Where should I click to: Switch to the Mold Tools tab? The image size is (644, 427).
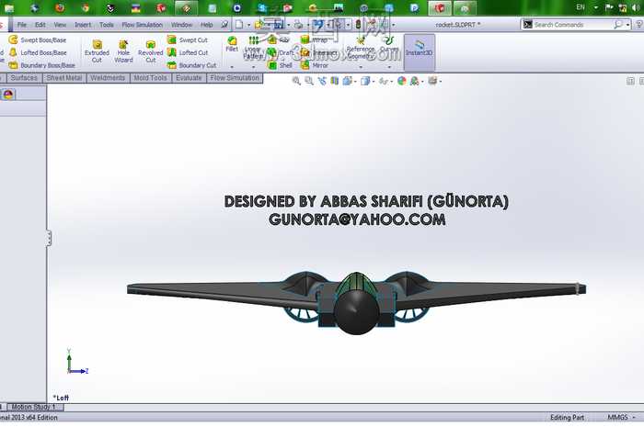150,78
